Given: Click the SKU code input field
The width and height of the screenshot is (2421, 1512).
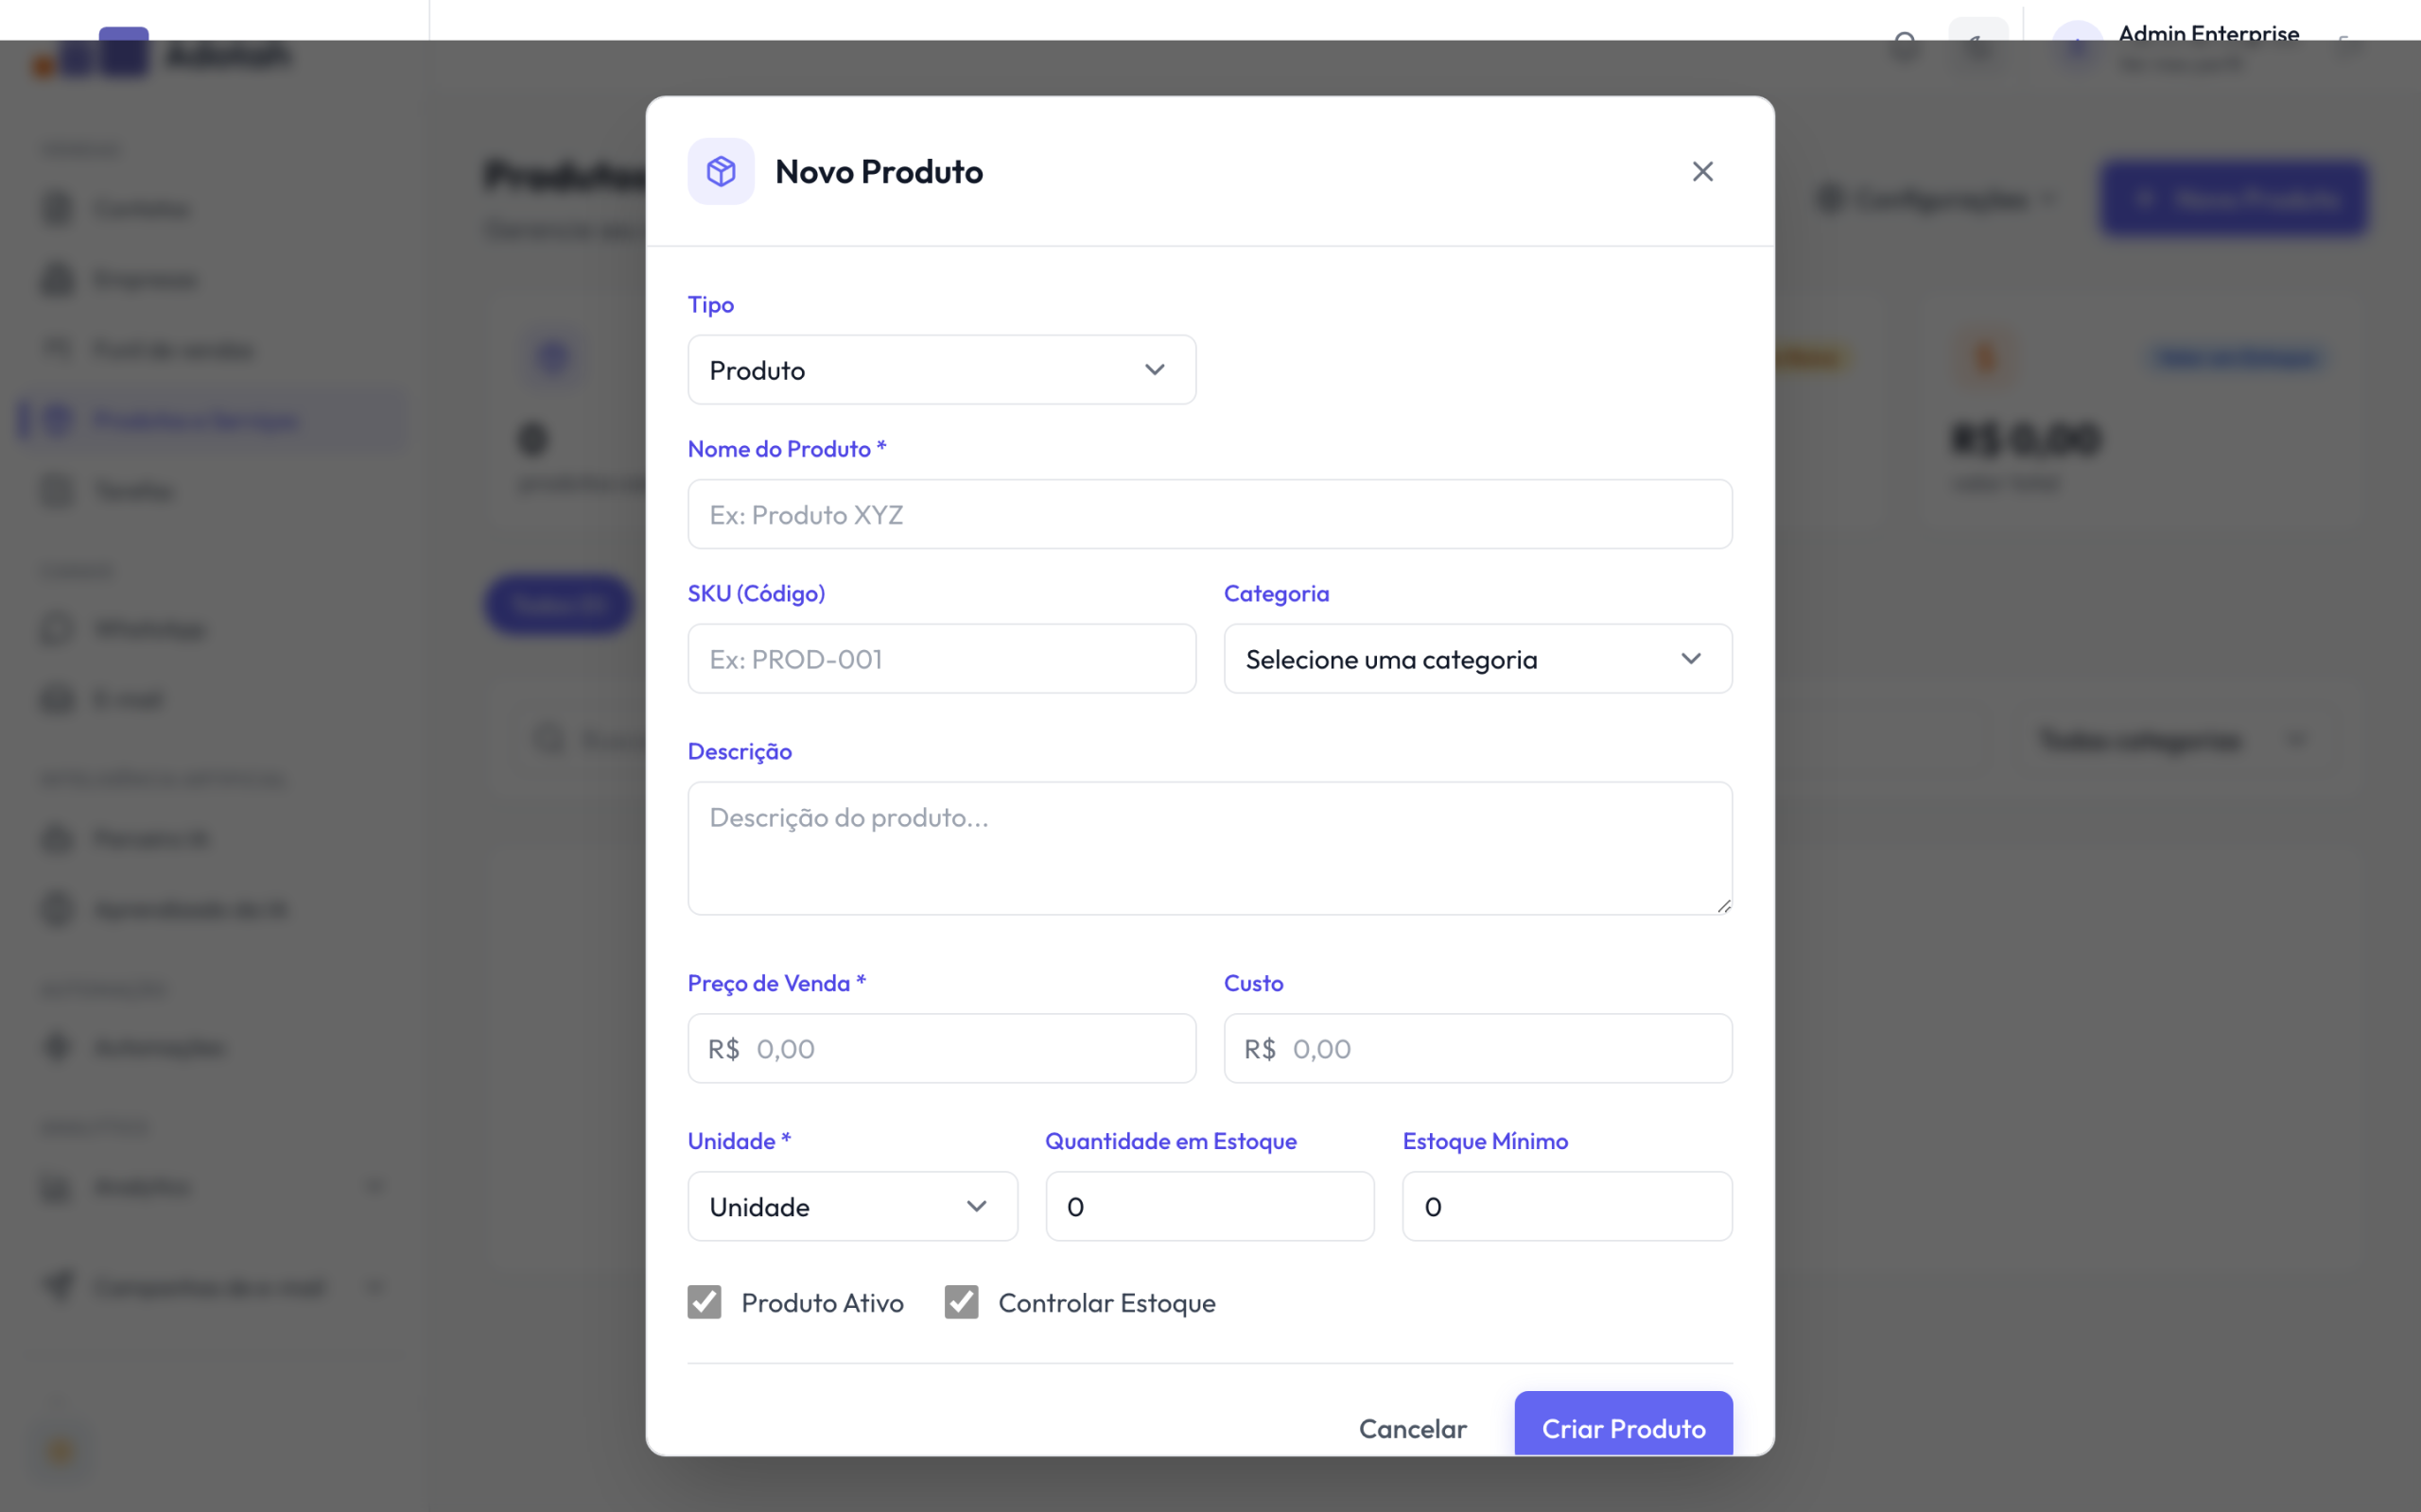Looking at the screenshot, I should (x=941, y=659).
